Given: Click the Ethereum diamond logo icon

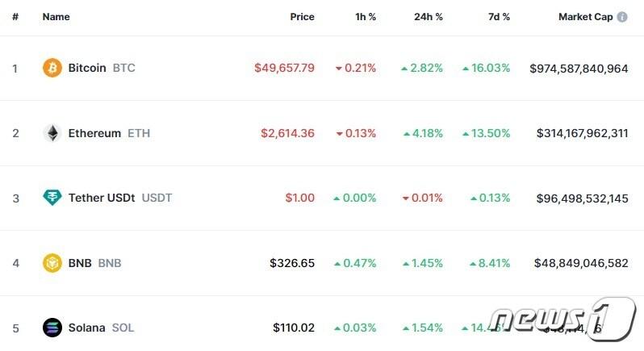Looking at the screenshot, I should [52, 133].
